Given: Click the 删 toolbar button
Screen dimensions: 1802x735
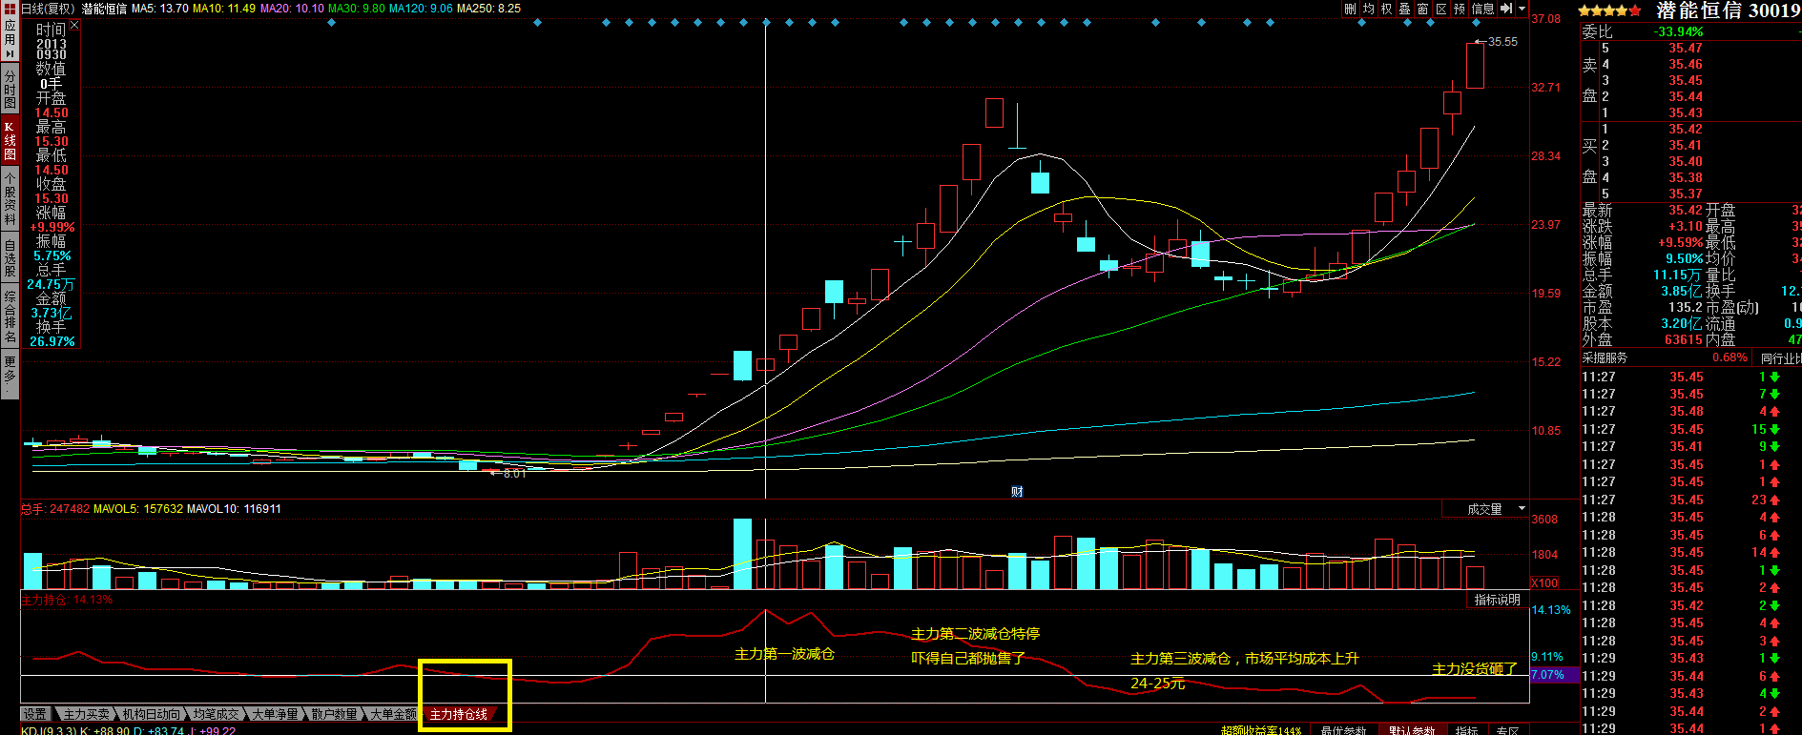Looking at the screenshot, I should coord(1350,8).
